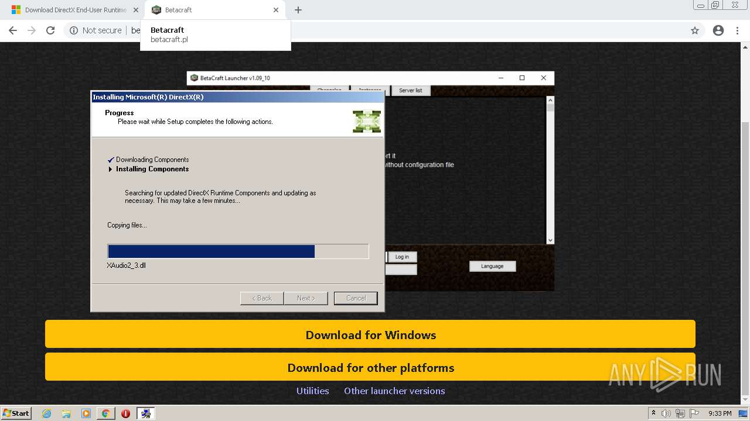This screenshot has width=750, height=421.
Task: Open 'Other launcher versions' link
Action: pos(394,391)
